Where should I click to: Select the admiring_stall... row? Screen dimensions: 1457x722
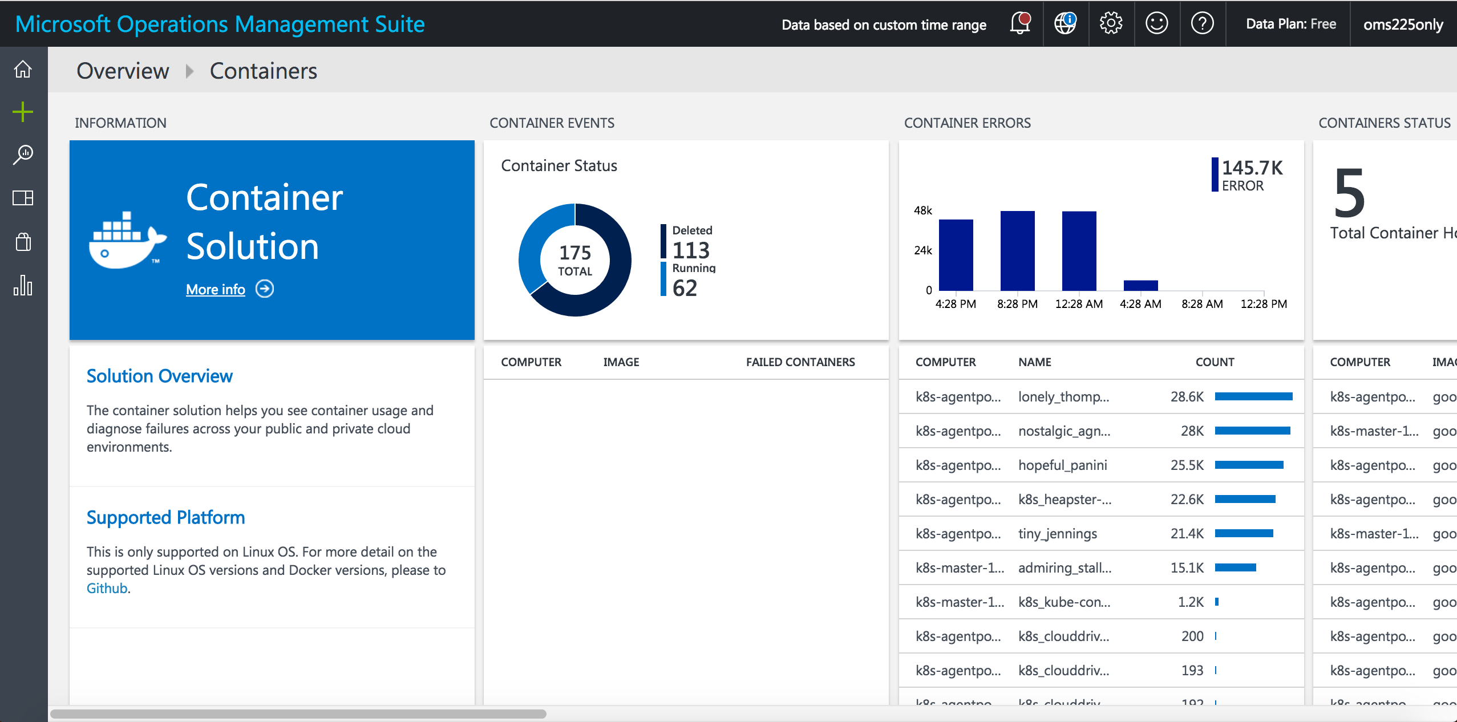point(1101,567)
